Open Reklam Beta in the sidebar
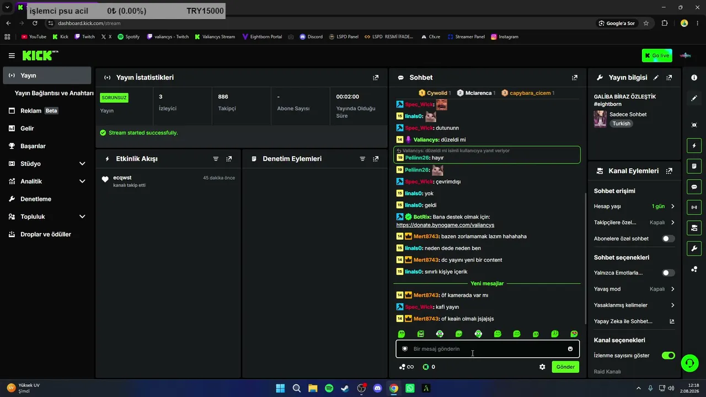 (x=47, y=111)
